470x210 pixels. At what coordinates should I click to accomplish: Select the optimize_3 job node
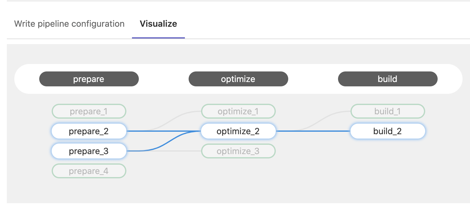pos(238,151)
